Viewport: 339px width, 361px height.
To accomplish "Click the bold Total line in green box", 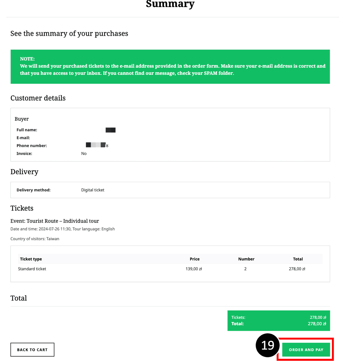I will coord(279,324).
